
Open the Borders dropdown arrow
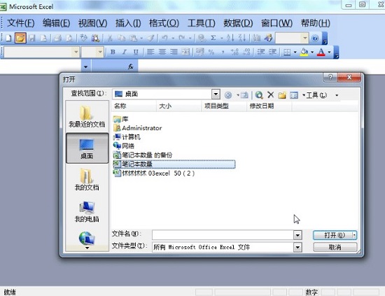295,52
